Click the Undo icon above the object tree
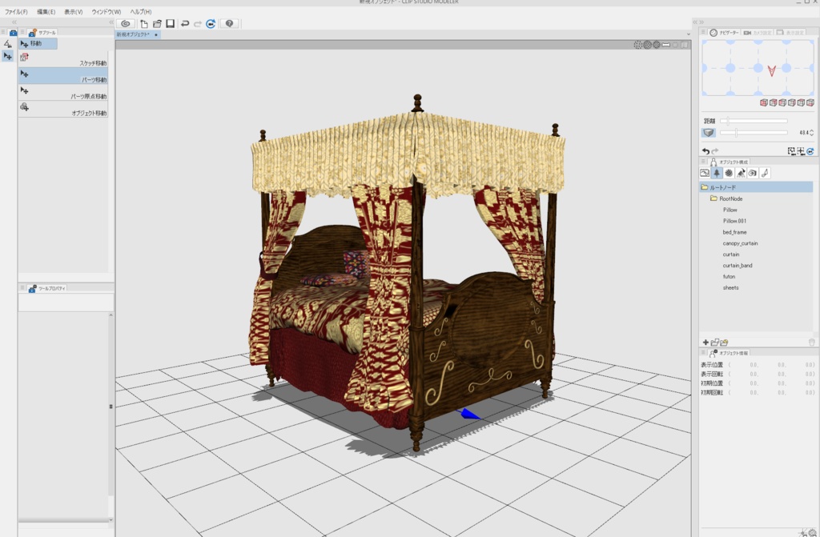The width and height of the screenshot is (820, 537). coord(706,150)
